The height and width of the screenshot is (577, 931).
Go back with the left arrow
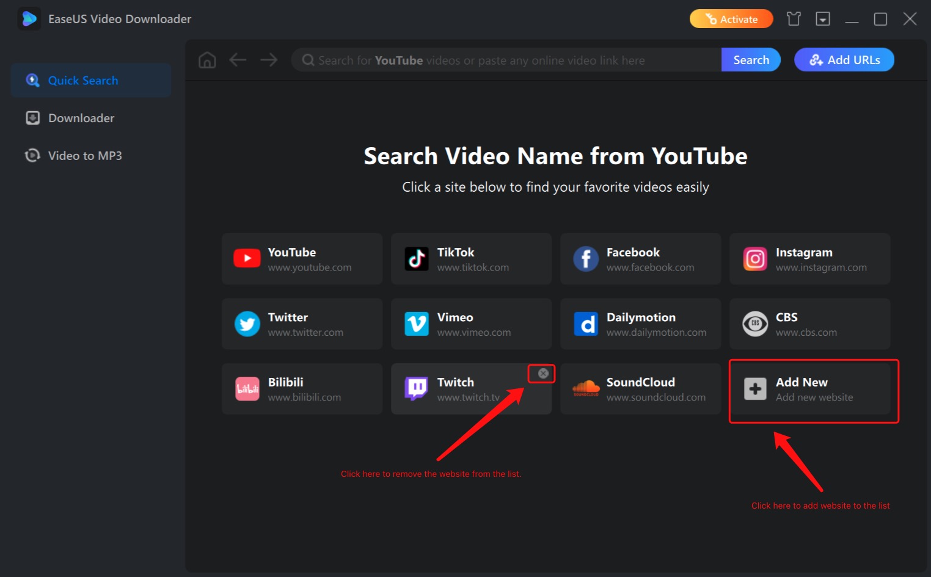click(238, 60)
